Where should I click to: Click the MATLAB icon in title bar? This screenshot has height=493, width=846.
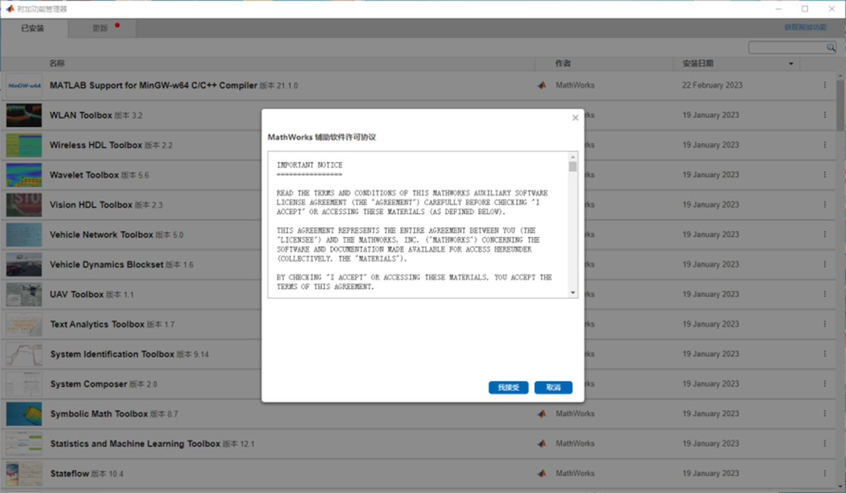10,9
